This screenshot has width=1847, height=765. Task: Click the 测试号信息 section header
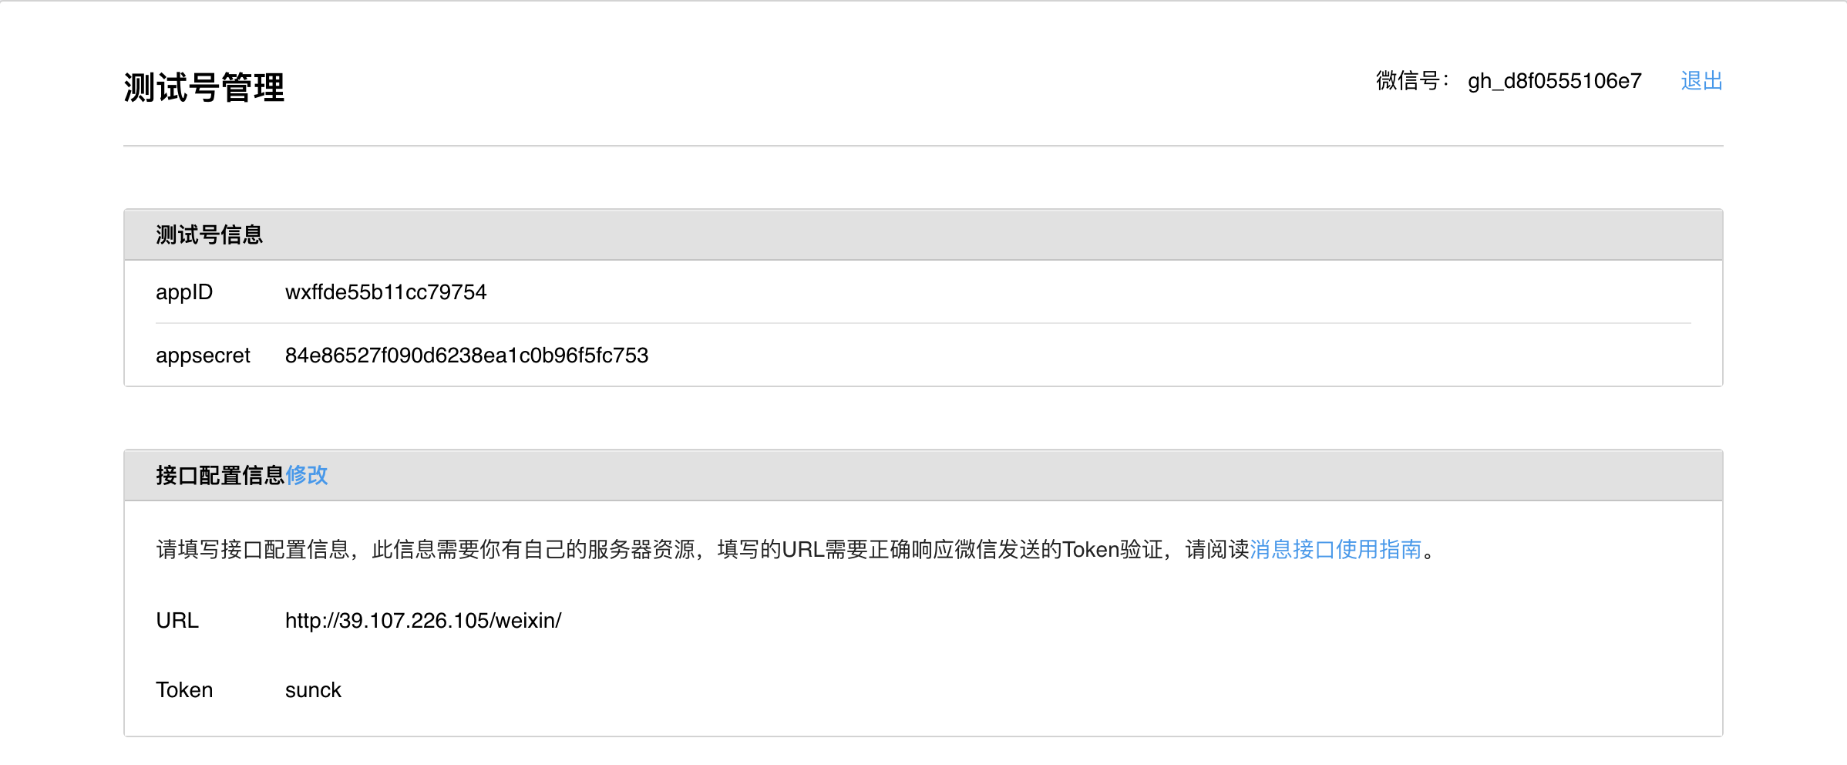(x=208, y=234)
